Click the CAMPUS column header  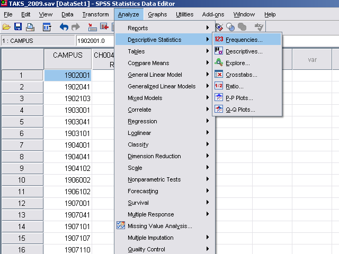point(68,55)
